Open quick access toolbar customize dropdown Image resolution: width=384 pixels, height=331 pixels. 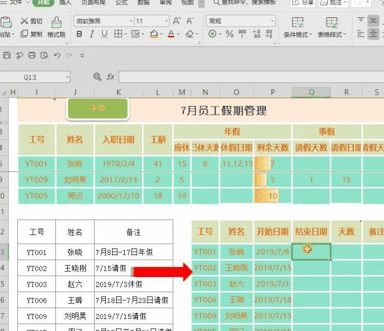(82, 55)
